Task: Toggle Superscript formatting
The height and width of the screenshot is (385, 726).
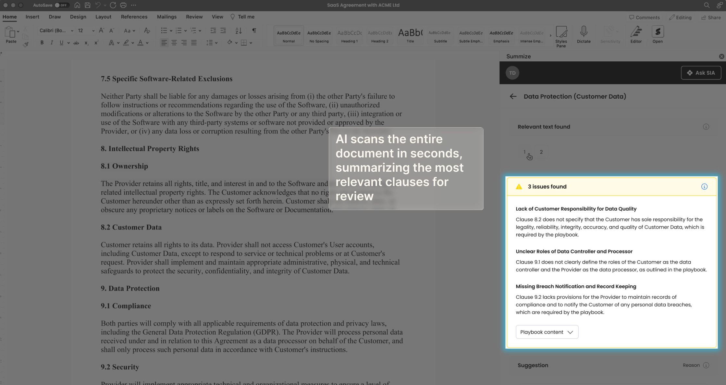Action: [x=96, y=43]
